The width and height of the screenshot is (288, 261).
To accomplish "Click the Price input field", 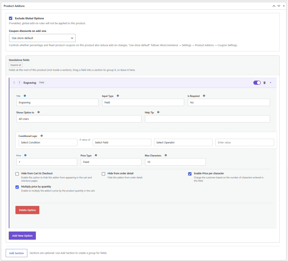I will (x=47, y=162).
